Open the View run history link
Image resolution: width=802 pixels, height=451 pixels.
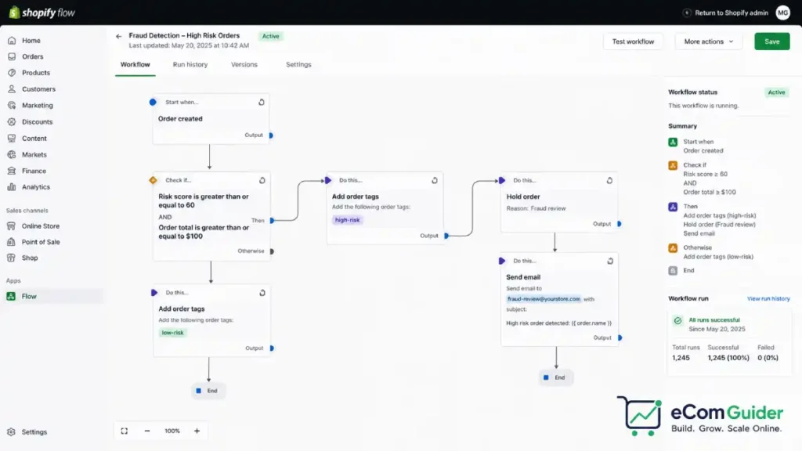[768, 298]
